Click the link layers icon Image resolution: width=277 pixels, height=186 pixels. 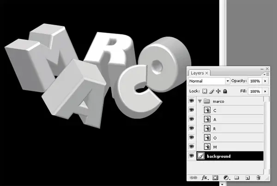[x=193, y=177]
